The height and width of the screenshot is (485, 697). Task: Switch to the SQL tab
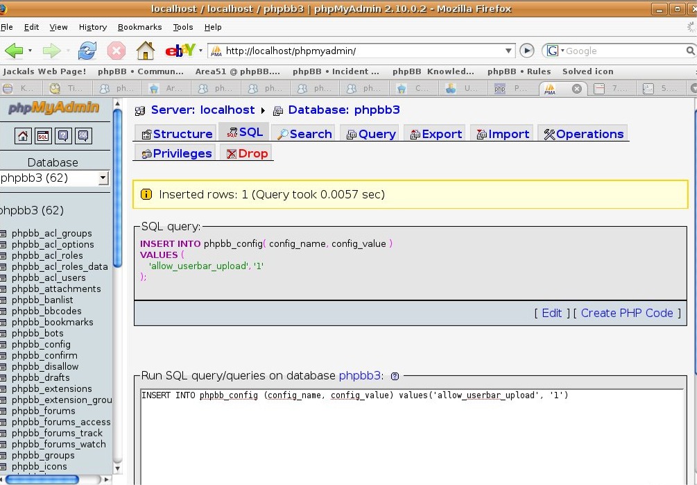(x=244, y=132)
